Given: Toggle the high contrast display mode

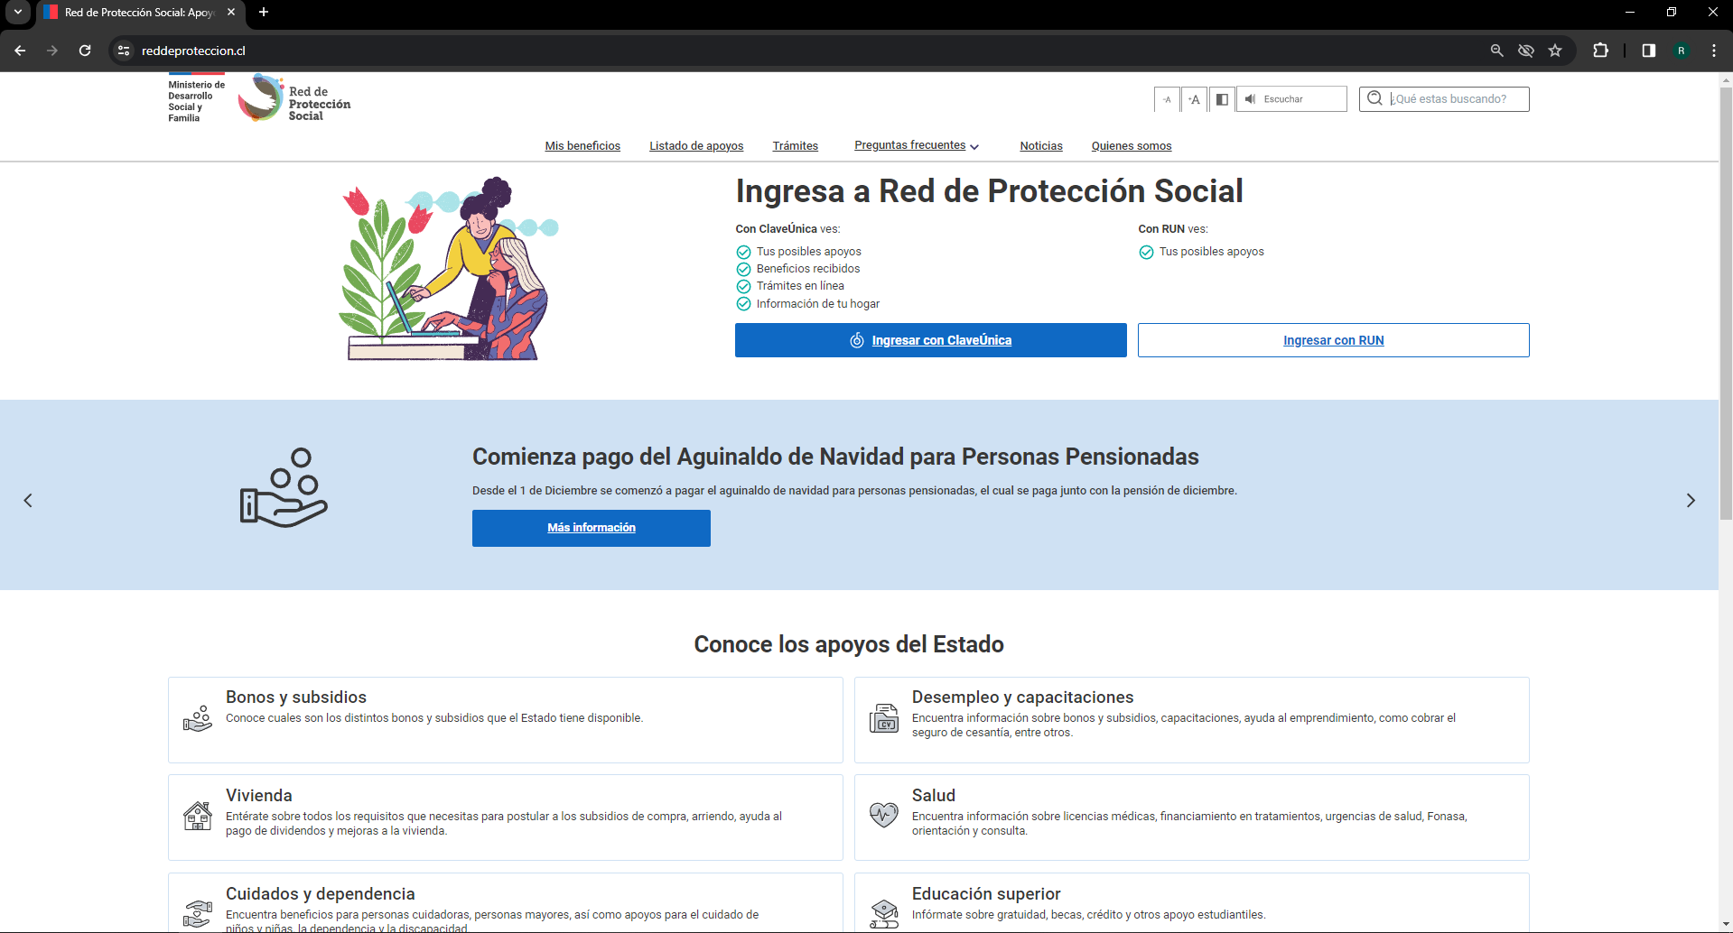Looking at the screenshot, I should pyautogui.click(x=1222, y=99).
